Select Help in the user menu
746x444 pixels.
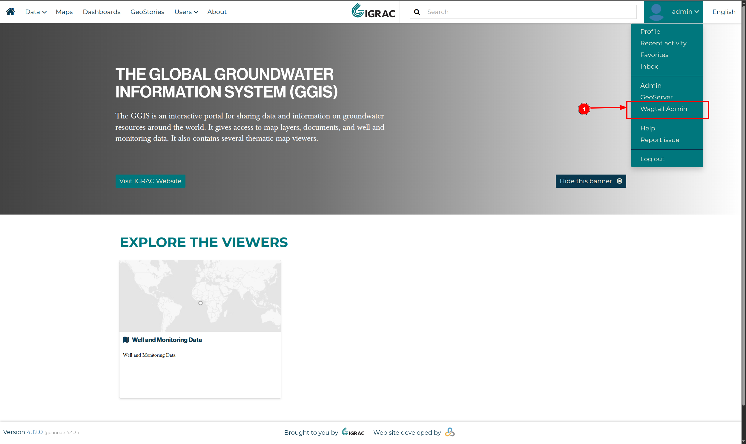(x=647, y=128)
